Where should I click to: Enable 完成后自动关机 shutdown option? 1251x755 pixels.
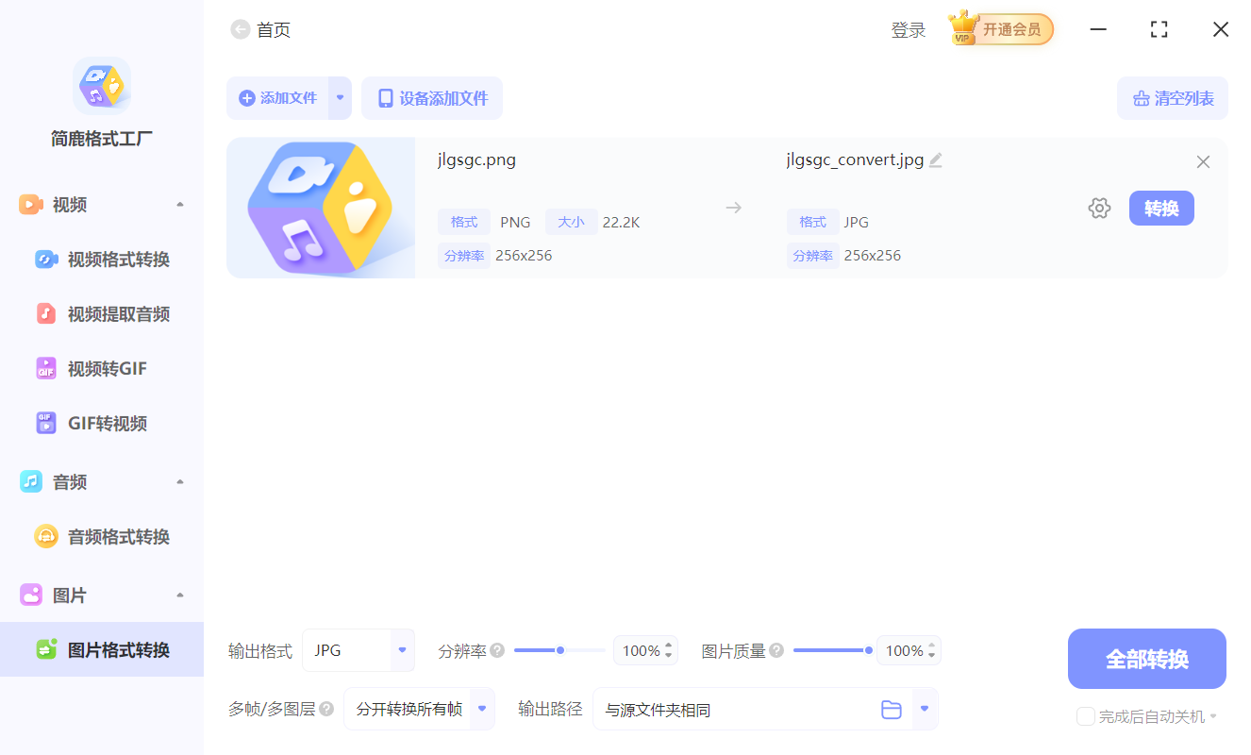[1085, 716]
